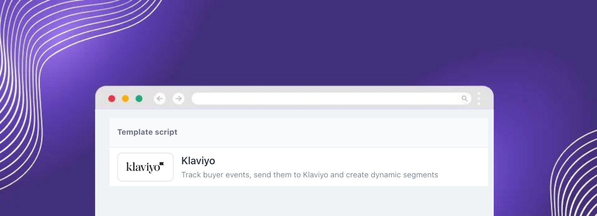Click the Klaviyo logo thumbnail
Viewport: 597px width, 216px height.
tap(145, 167)
